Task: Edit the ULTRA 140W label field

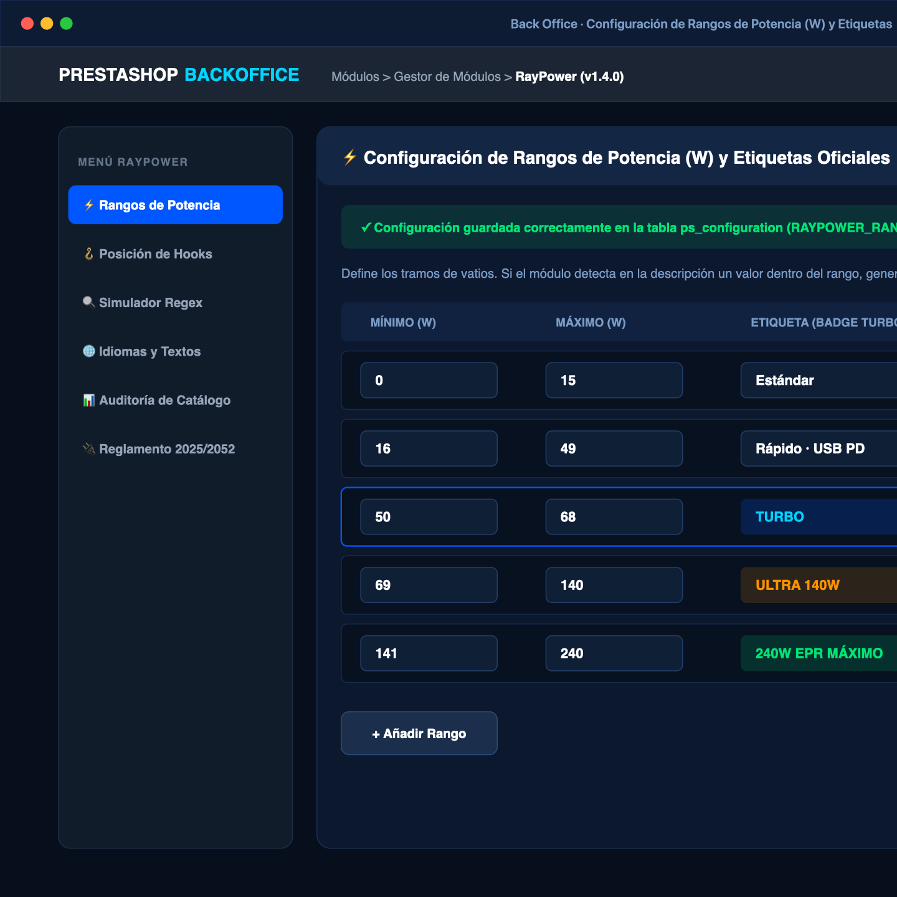Action: click(x=819, y=585)
